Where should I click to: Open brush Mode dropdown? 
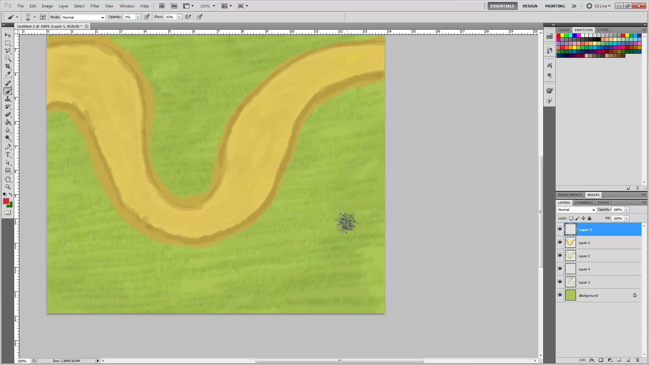coord(83,17)
